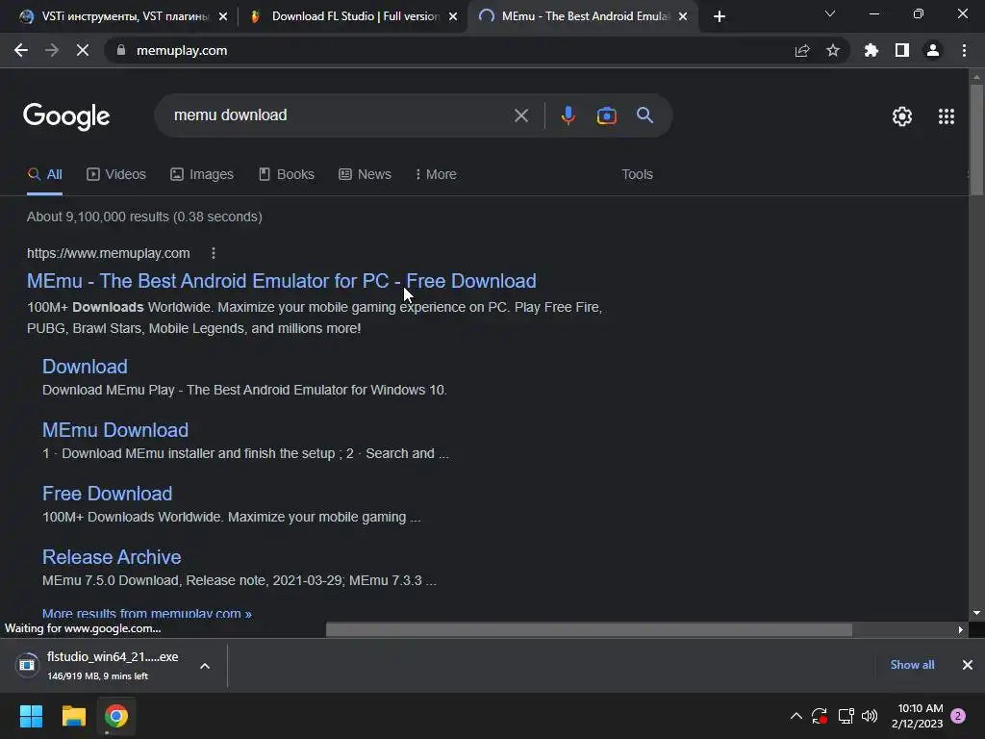Switch to Books results
The image size is (985, 739).
(x=287, y=174)
